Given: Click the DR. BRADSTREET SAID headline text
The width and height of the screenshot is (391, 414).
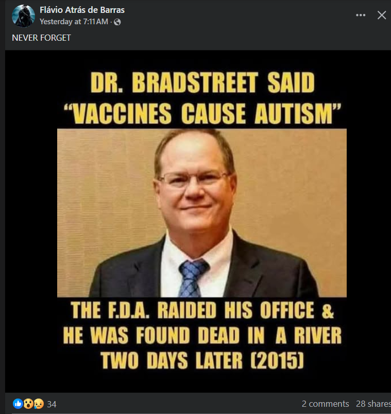Looking at the screenshot, I should [202, 82].
